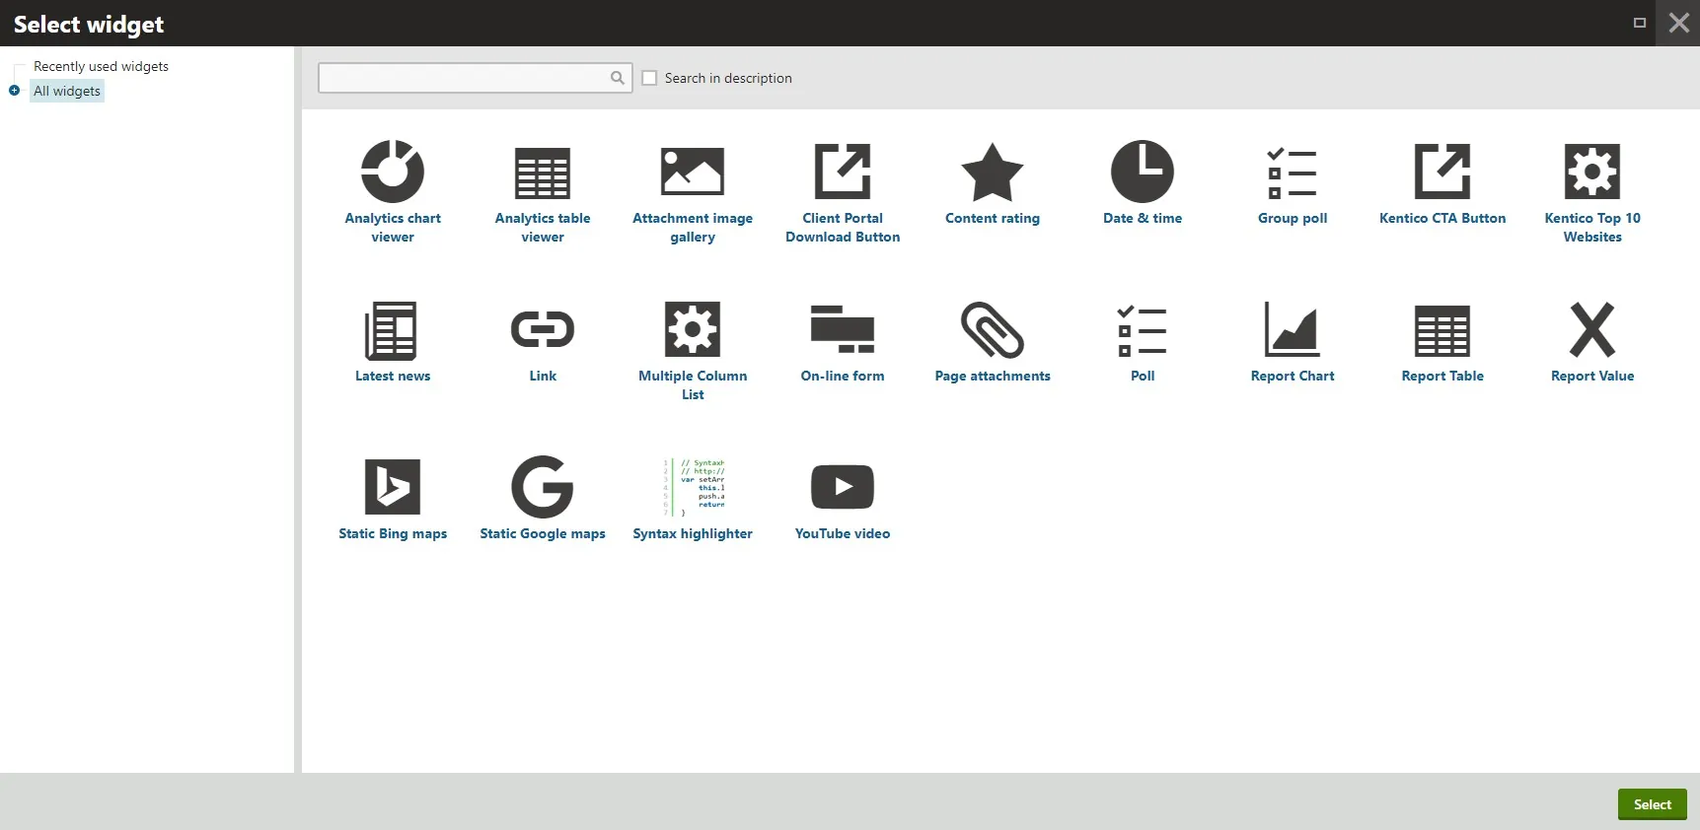
Task: Click the "Static Google maps" label
Action: coord(543,533)
